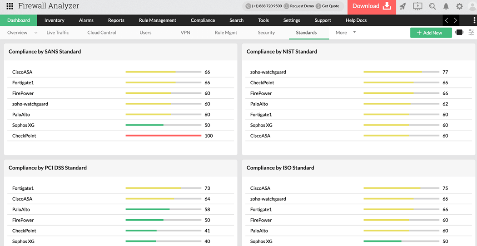Click CiscoASA in NIST Standard panel
This screenshot has height=246, width=477.
coord(260,136)
